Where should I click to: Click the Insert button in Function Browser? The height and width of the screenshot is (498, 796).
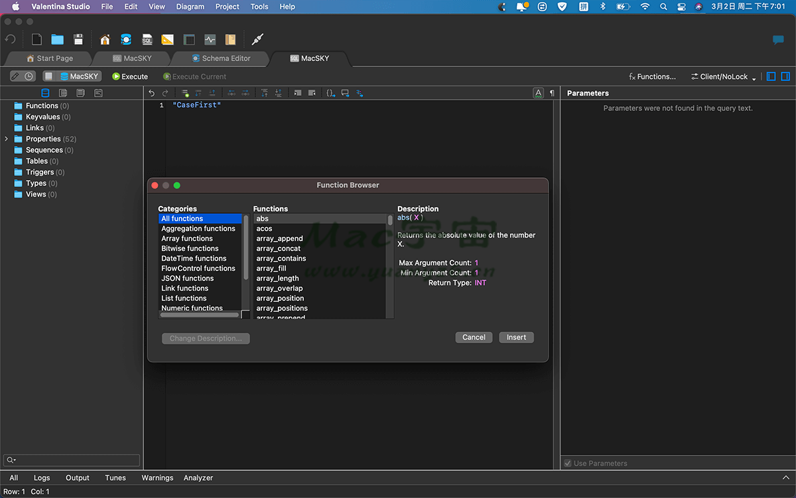[x=516, y=337]
